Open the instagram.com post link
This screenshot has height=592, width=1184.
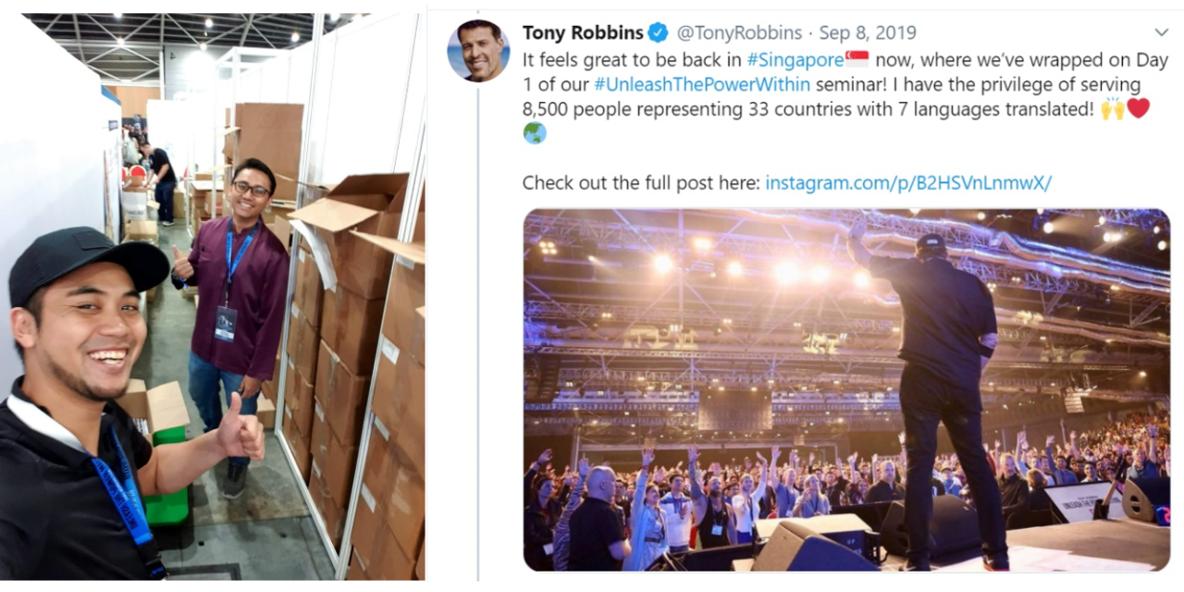(907, 183)
